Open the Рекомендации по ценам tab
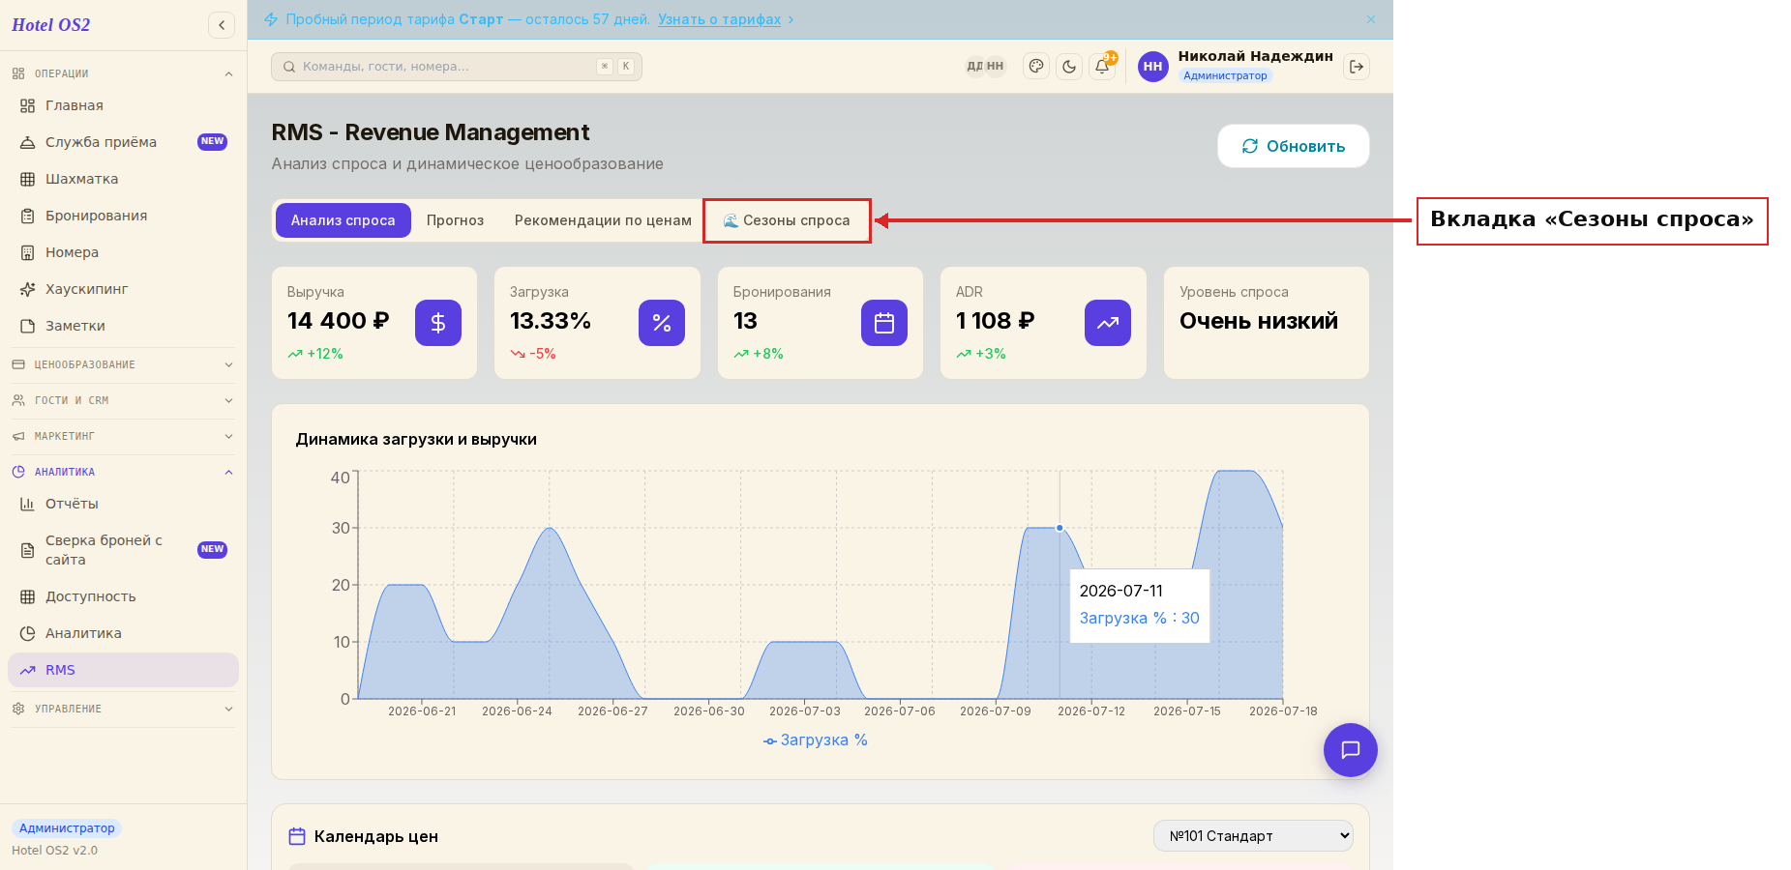This screenshot has width=1791, height=870. pos(603,220)
